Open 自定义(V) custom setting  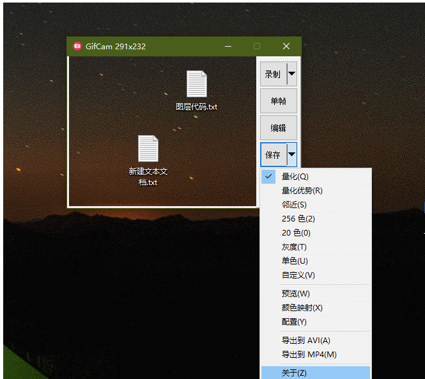(x=316, y=275)
